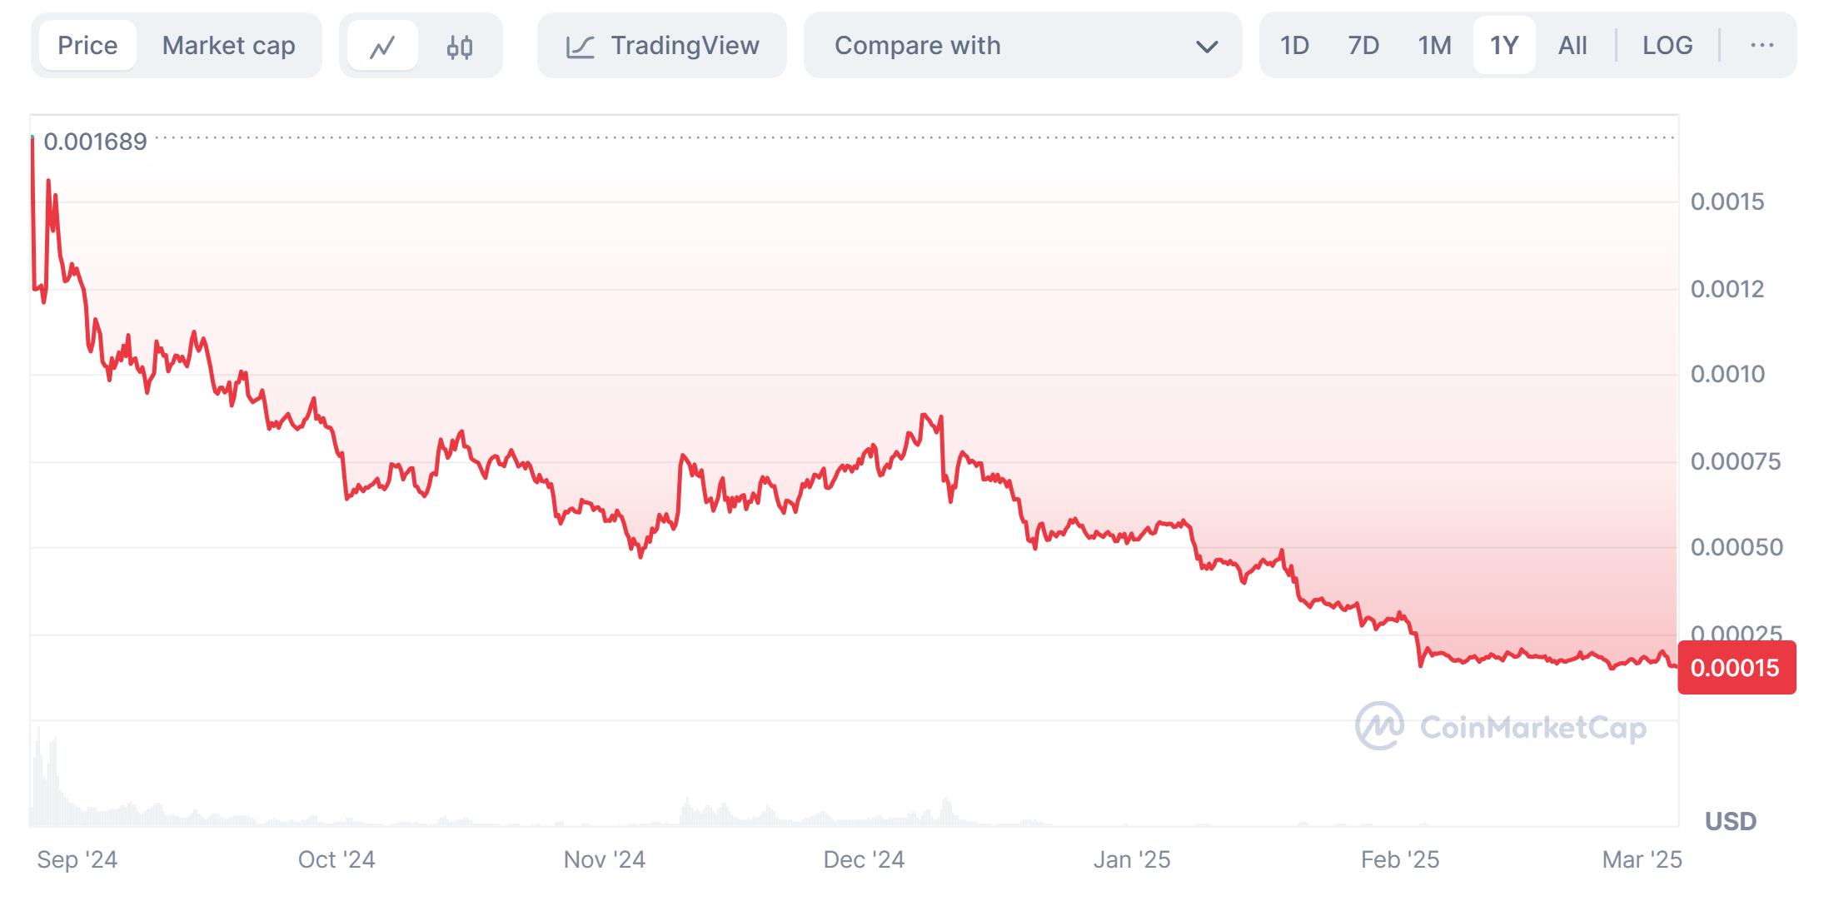The width and height of the screenshot is (1824, 911).
Task: Switch to line chart view icon
Action: pos(382,46)
